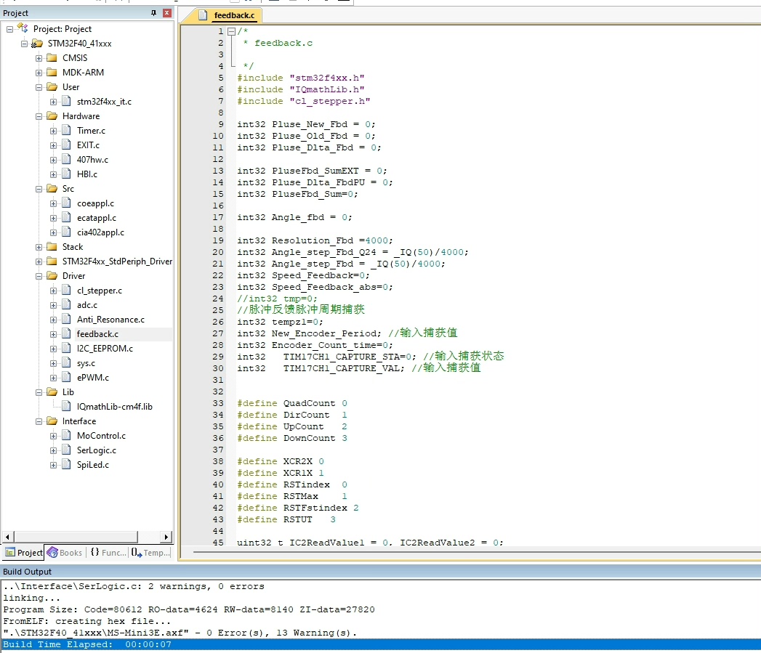
Task: Click the SerLogic.c file icon
Action: coord(66,450)
